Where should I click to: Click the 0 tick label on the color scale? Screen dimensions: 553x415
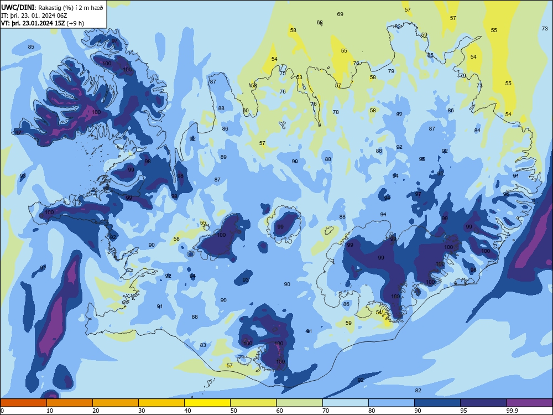pyautogui.click(x=2, y=411)
